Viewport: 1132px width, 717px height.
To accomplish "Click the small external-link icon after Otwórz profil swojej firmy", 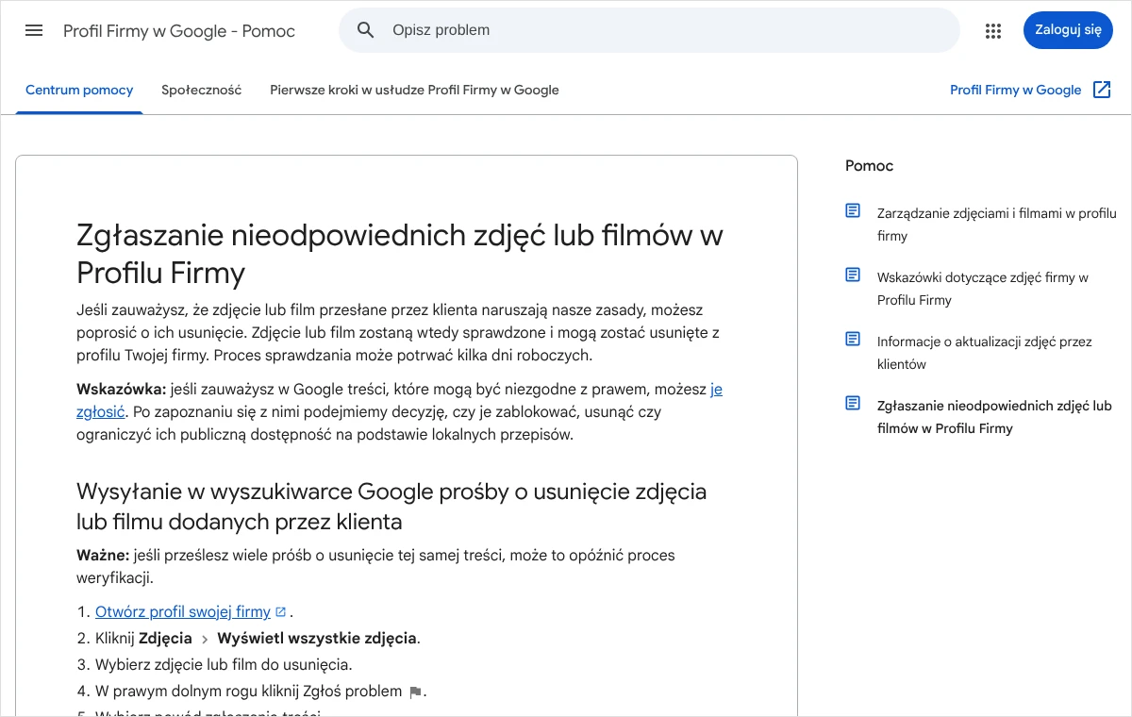I will (280, 611).
